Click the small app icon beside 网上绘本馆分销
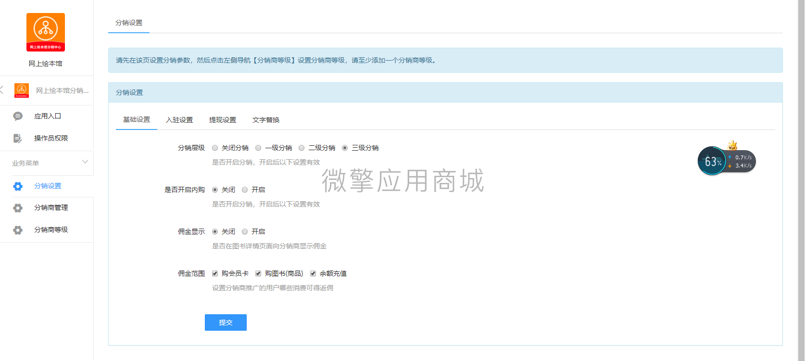The image size is (805, 361). pyautogui.click(x=22, y=90)
